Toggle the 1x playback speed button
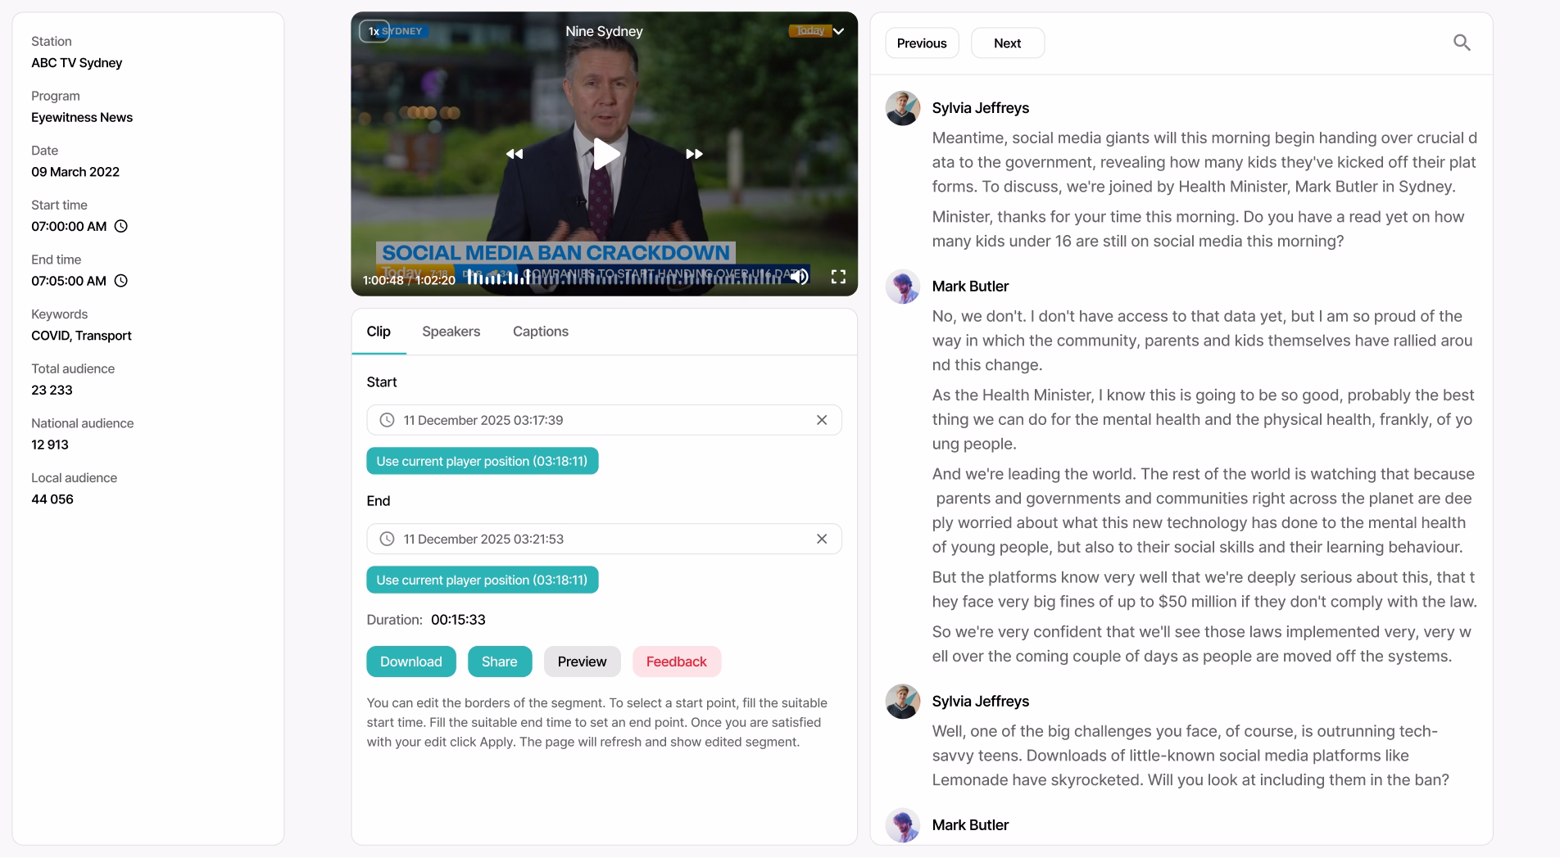The image size is (1560, 858). point(374,31)
